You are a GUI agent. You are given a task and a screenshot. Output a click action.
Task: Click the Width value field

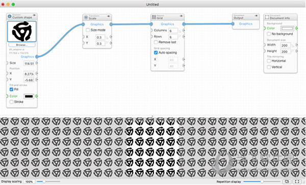coord(286,45)
